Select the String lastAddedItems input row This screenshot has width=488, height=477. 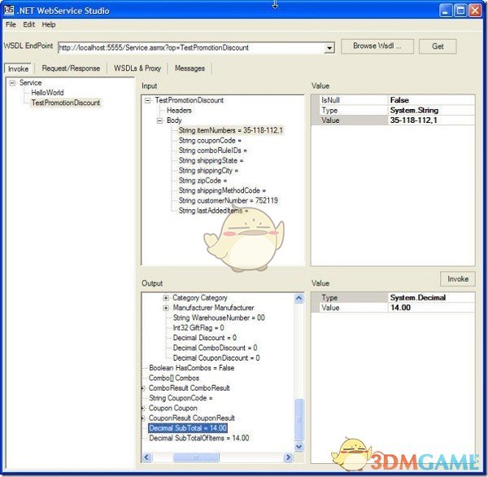point(213,211)
